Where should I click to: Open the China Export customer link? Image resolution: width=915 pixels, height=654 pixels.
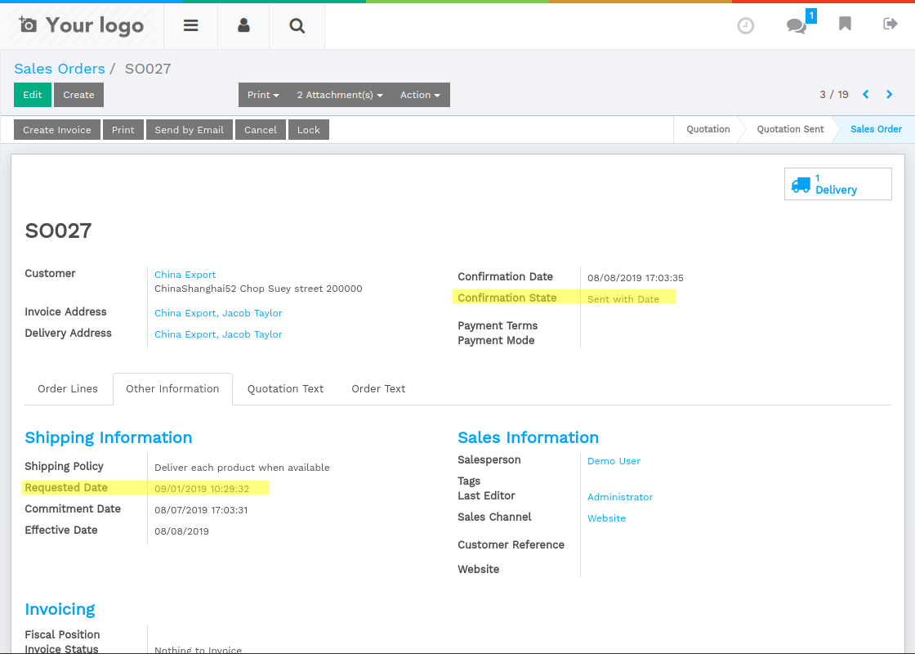click(185, 275)
